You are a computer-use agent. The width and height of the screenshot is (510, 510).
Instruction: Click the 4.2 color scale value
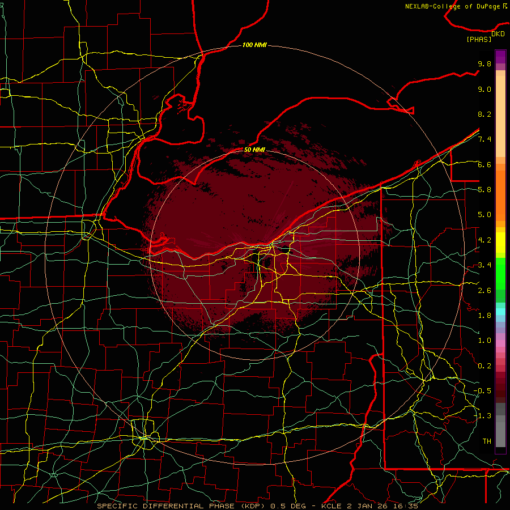coord(484,240)
